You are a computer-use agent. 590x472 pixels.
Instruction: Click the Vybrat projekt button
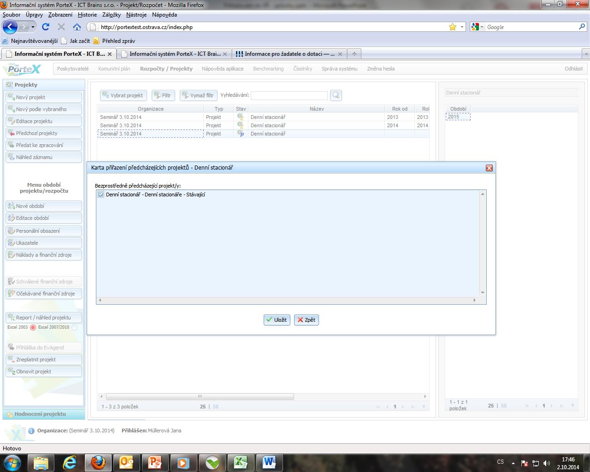point(124,95)
